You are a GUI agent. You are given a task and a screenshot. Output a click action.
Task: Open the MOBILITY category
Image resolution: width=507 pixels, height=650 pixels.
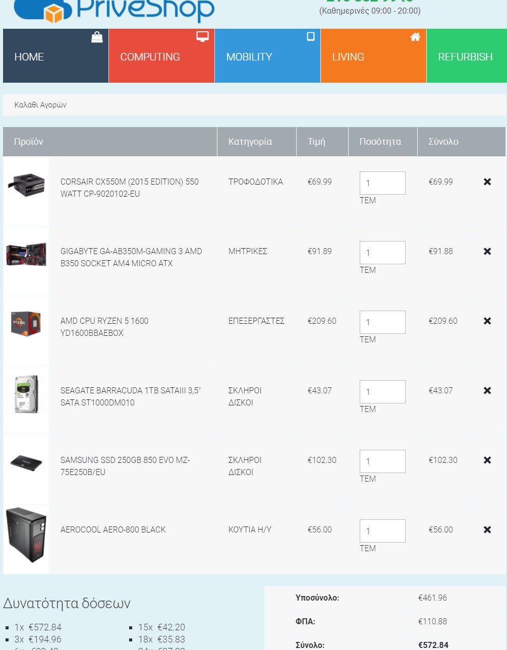click(x=267, y=55)
